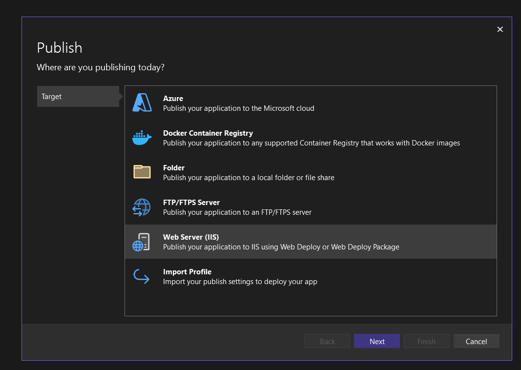
Task: Close the Publish window with X
Action: click(x=500, y=29)
